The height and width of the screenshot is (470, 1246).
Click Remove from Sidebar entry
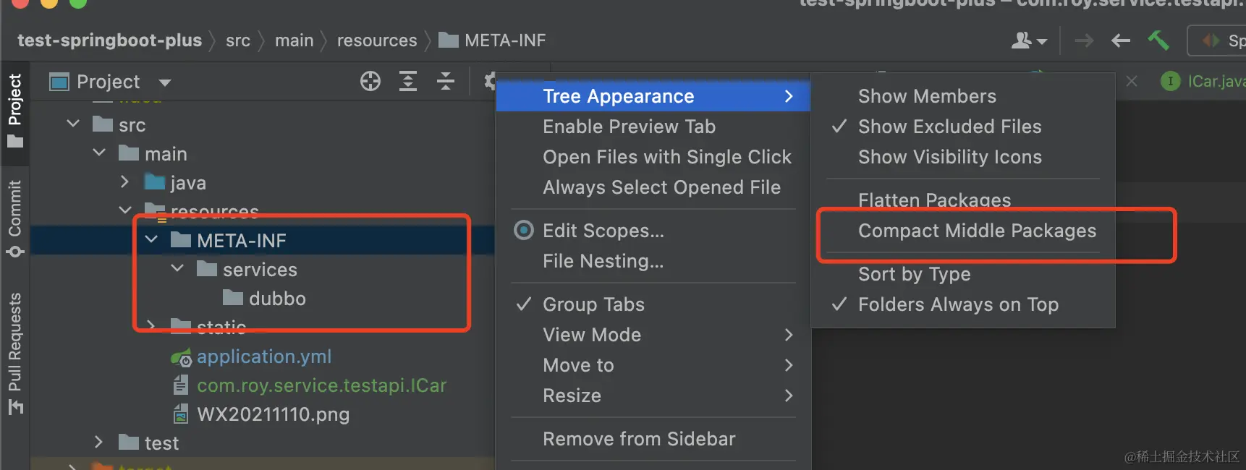coord(639,439)
